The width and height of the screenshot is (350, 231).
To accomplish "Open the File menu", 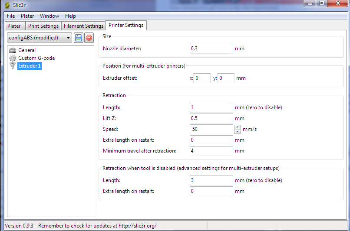I will pos(11,16).
